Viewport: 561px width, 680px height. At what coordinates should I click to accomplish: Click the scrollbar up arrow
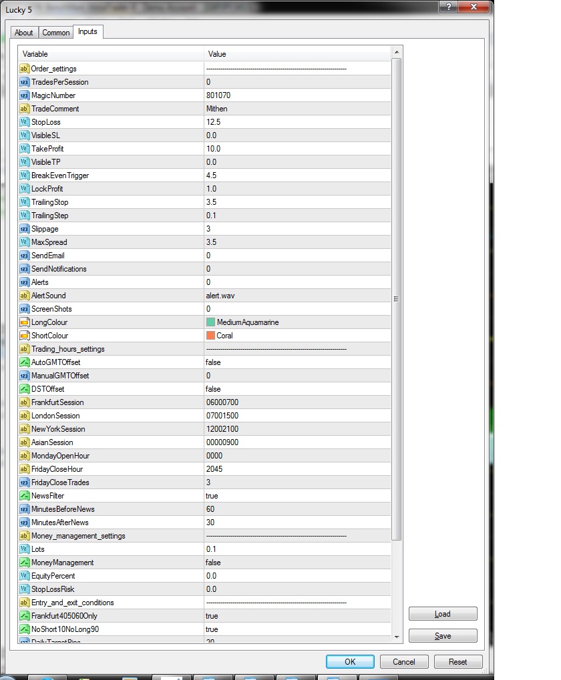396,52
